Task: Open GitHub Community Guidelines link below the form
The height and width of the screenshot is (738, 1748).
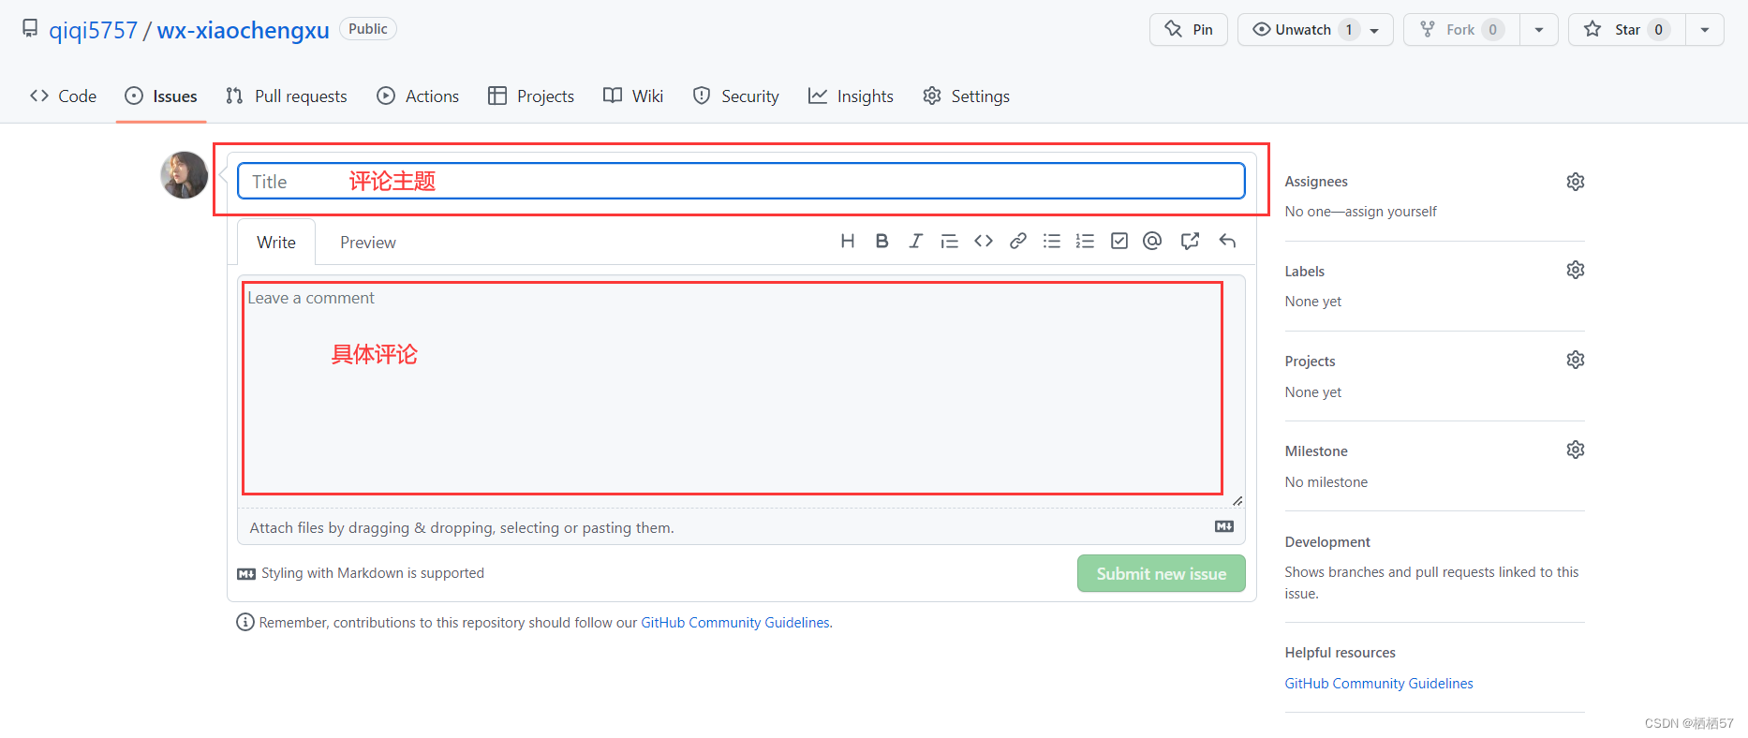Action: point(735,622)
